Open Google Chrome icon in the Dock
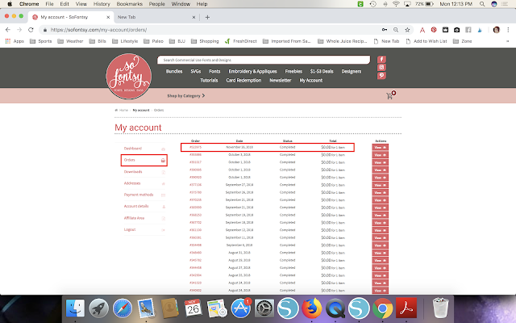Screen dimensions: 516x323 [x=382, y=308]
